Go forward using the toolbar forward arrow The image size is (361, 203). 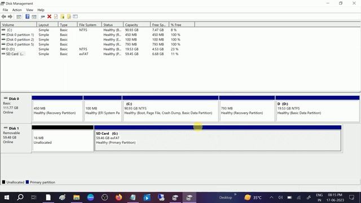[x=10, y=16]
